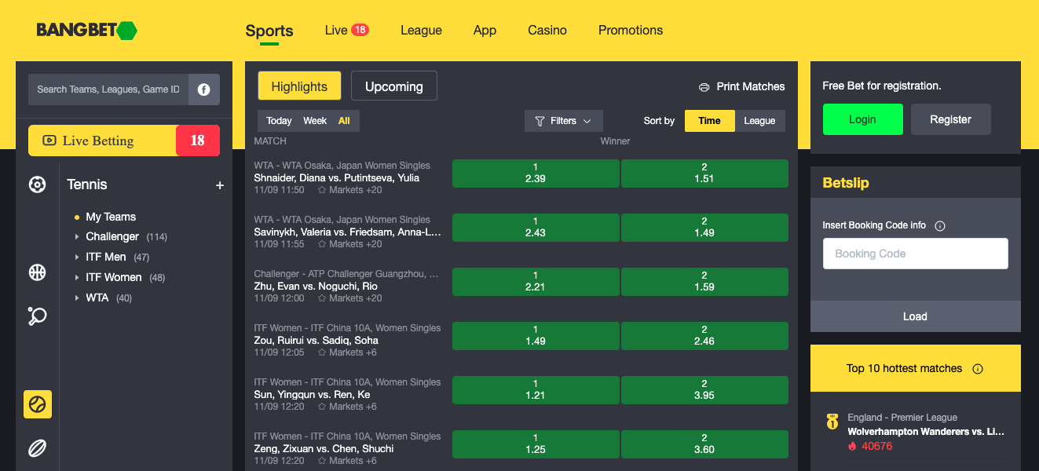This screenshot has height=471, width=1039.
Task: Open the Live Betting button
Action: [124, 141]
